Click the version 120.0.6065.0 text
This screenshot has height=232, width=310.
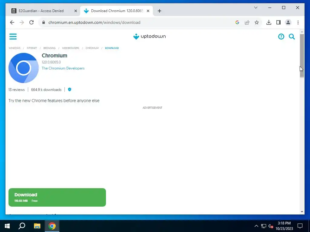pyautogui.click(x=51, y=62)
